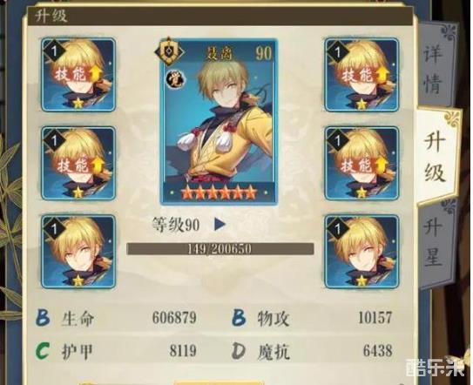The image size is (473, 385).
Task: Select the top-left skill material card
Action: 78,75
